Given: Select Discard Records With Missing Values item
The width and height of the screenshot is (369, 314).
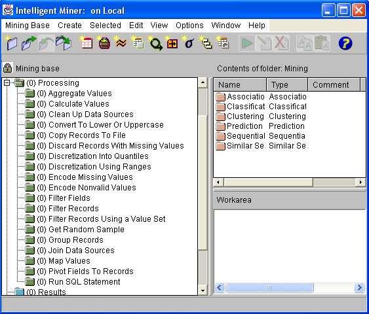Looking at the screenshot, I should pyautogui.click(x=110, y=146).
